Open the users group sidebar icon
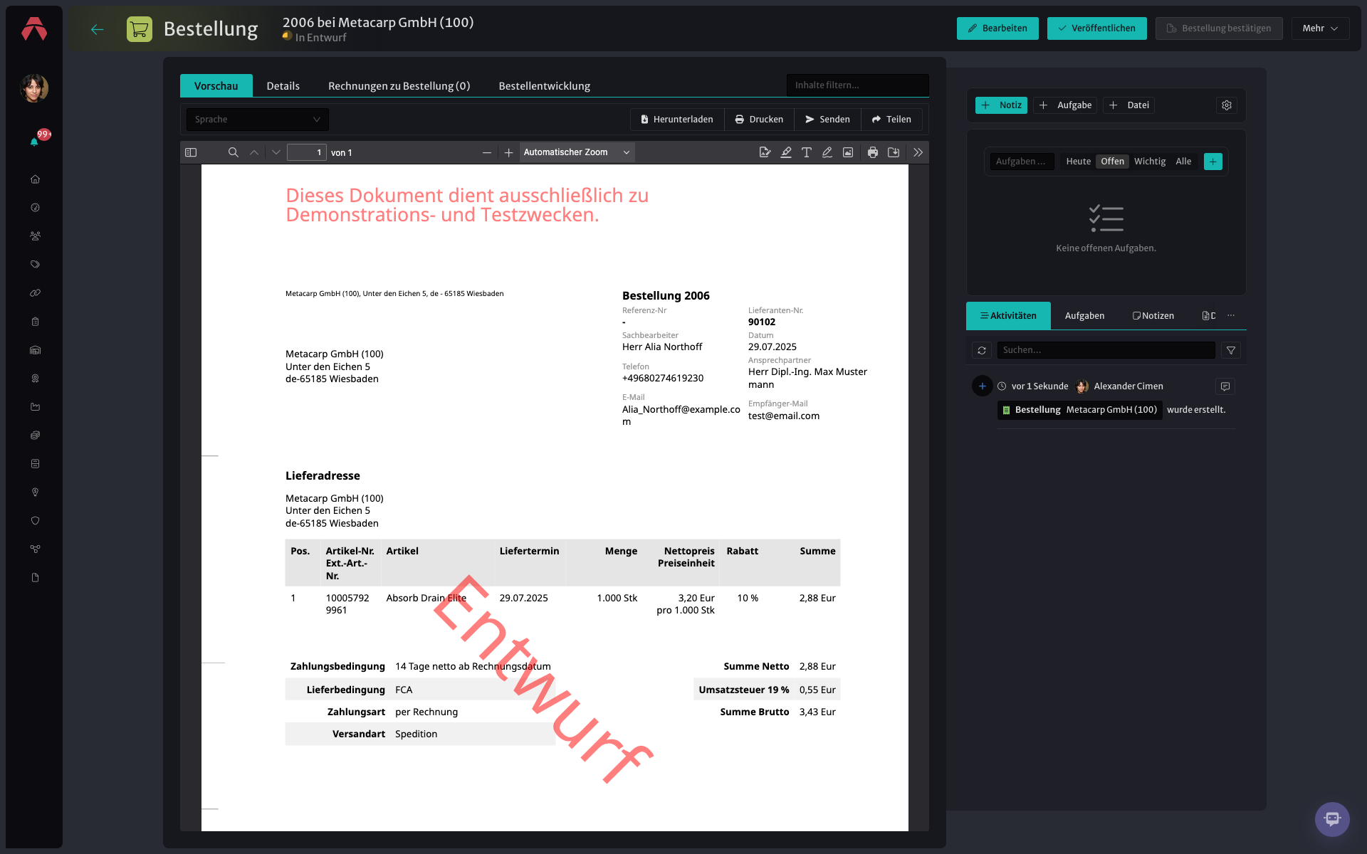Viewport: 1367px width, 854px height. (35, 236)
